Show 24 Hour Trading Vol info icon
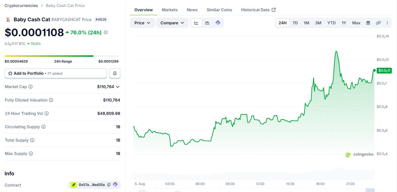 pyautogui.click(x=47, y=114)
